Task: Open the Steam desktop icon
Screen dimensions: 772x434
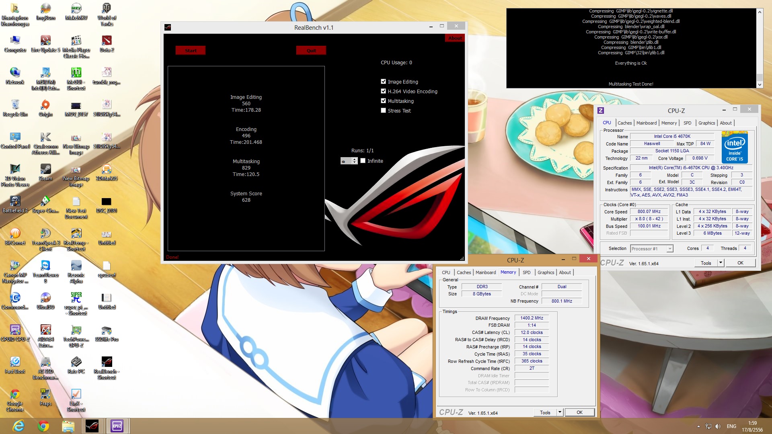Action: coord(45,170)
